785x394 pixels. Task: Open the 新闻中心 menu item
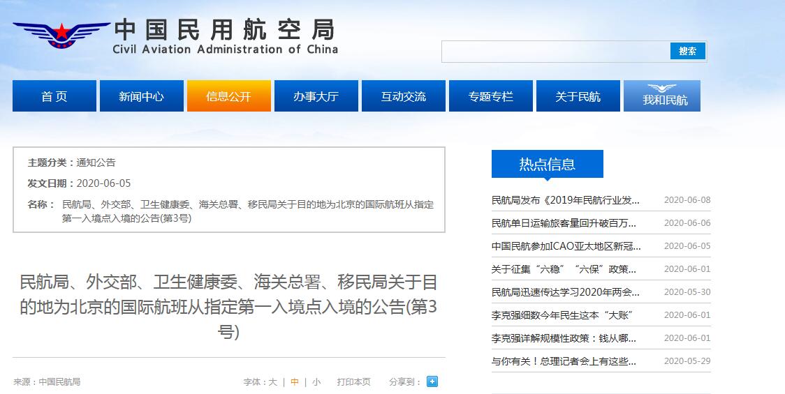click(142, 96)
